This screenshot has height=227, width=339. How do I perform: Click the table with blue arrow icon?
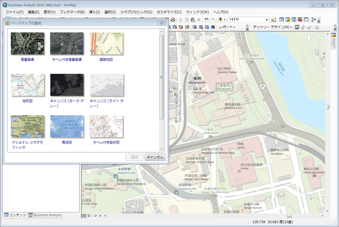tap(195, 27)
